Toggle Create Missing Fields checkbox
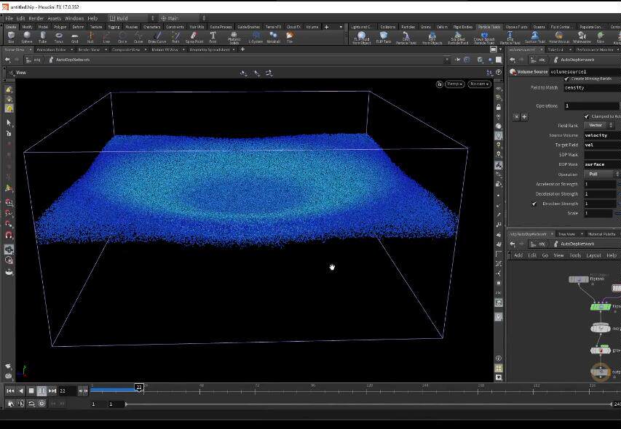The width and height of the screenshot is (621, 429). click(566, 79)
